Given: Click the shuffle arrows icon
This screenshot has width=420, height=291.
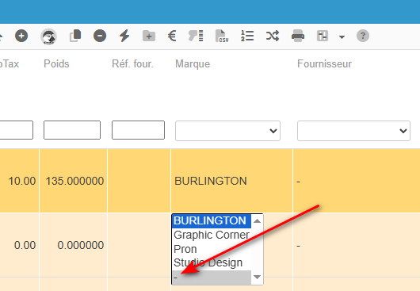Looking at the screenshot, I should (273, 36).
